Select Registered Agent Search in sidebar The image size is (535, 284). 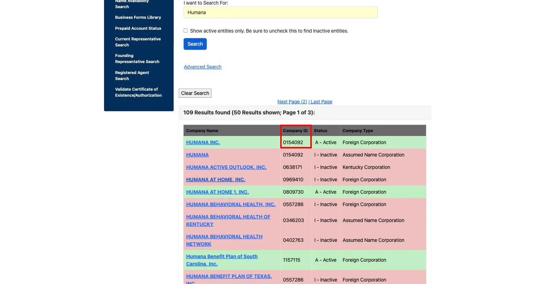pos(132,75)
